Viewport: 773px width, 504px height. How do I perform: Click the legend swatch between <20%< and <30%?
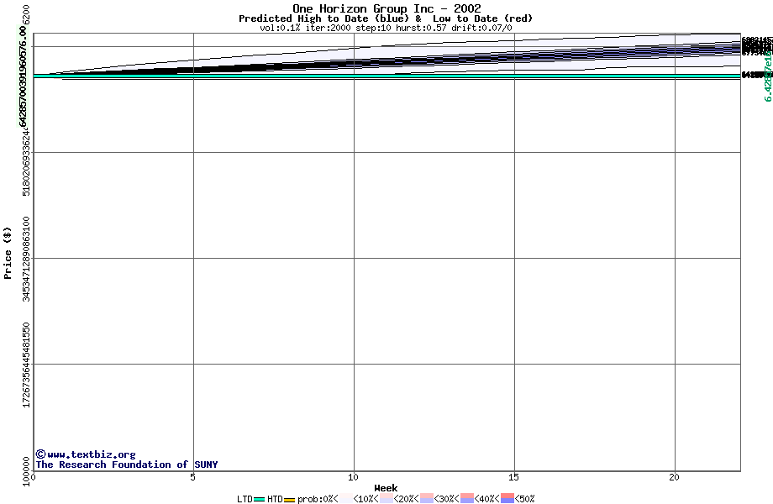click(427, 498)
